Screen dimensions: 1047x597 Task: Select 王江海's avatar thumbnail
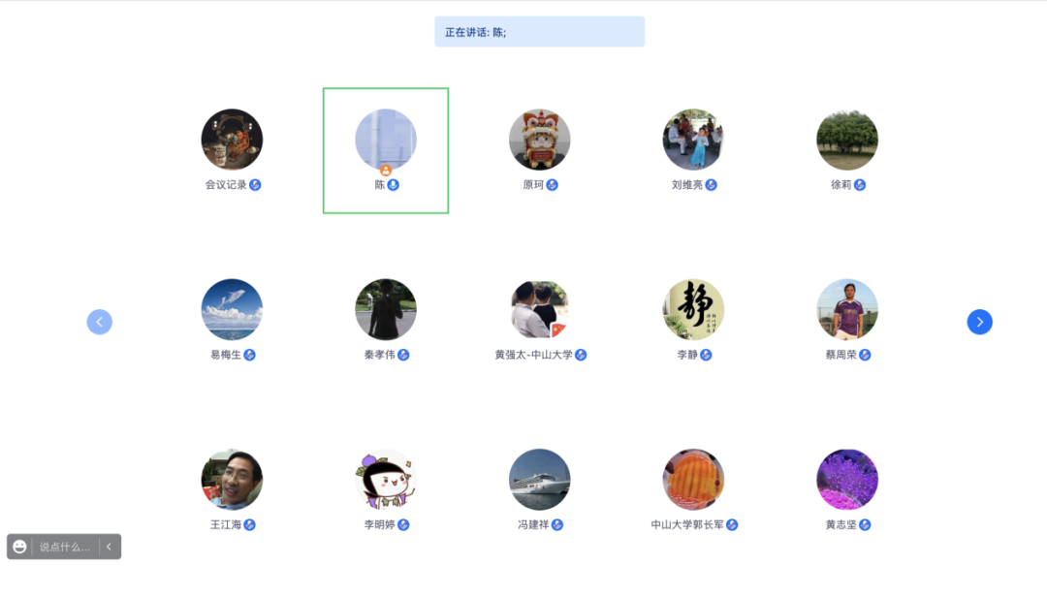(x=232, y=480)
